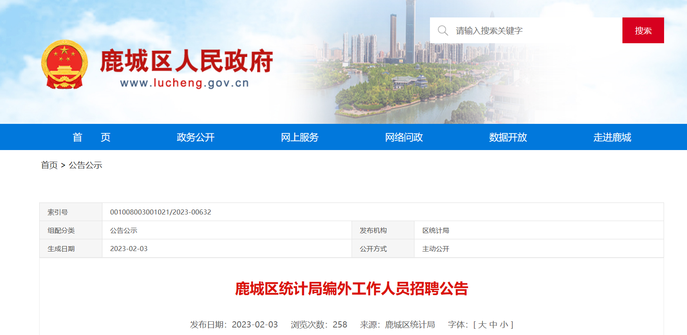Screen dimensions: 687x335
Task: Set font size to 小
Action: tap(504, 325)
